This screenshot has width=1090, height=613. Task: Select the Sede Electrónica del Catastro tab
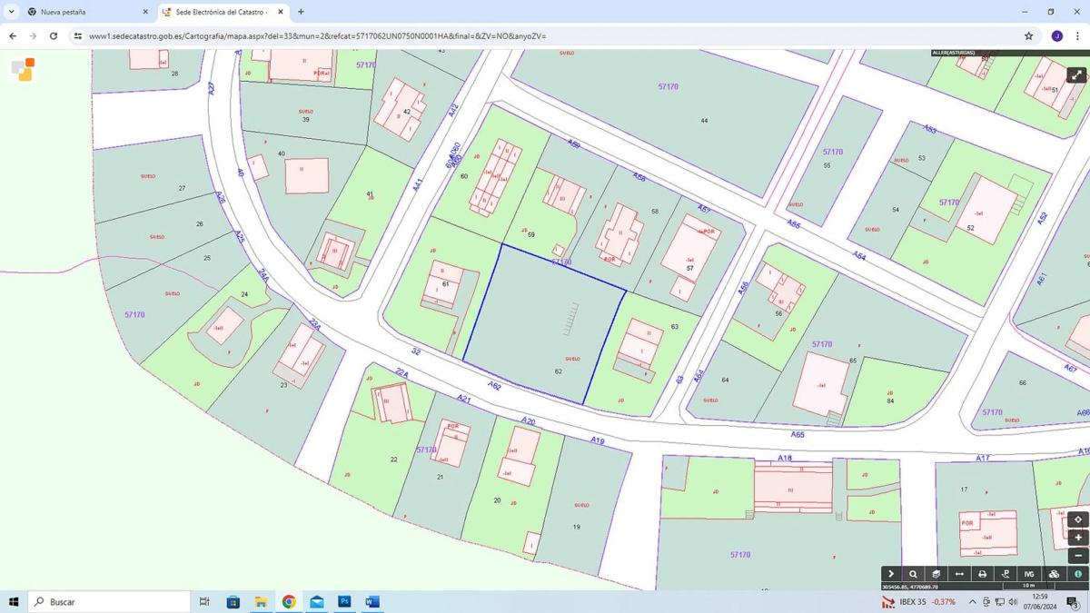(218, 12)
